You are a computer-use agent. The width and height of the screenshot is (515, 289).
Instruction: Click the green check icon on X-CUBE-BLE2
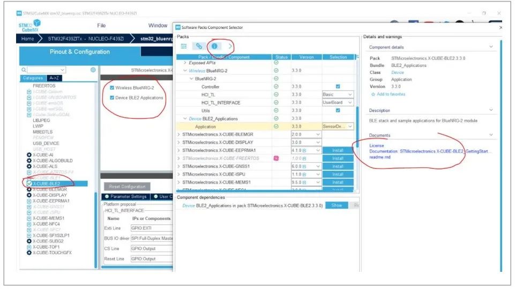[x=29, y=184]
